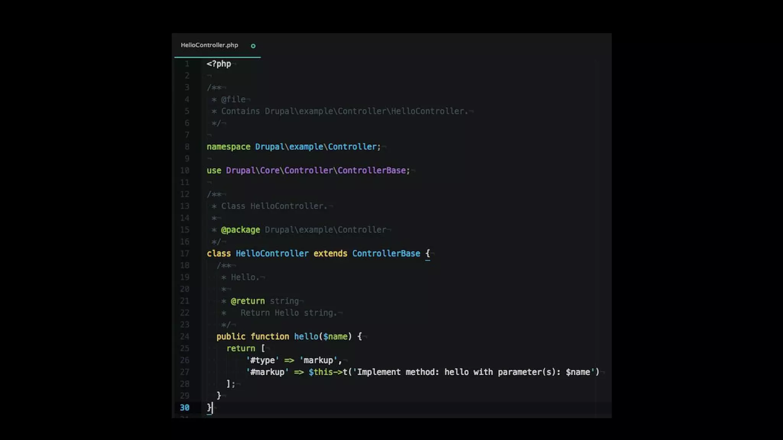
Task: Click the $this variable on line 27
Action: point(320,372)
